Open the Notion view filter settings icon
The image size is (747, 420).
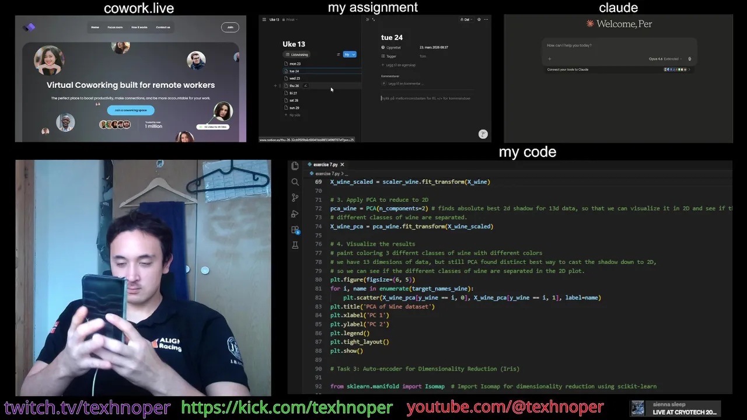pos(338,54)
